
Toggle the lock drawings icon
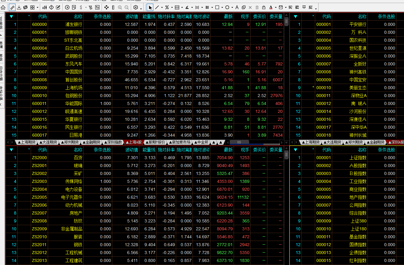click(x=263, y=7)
